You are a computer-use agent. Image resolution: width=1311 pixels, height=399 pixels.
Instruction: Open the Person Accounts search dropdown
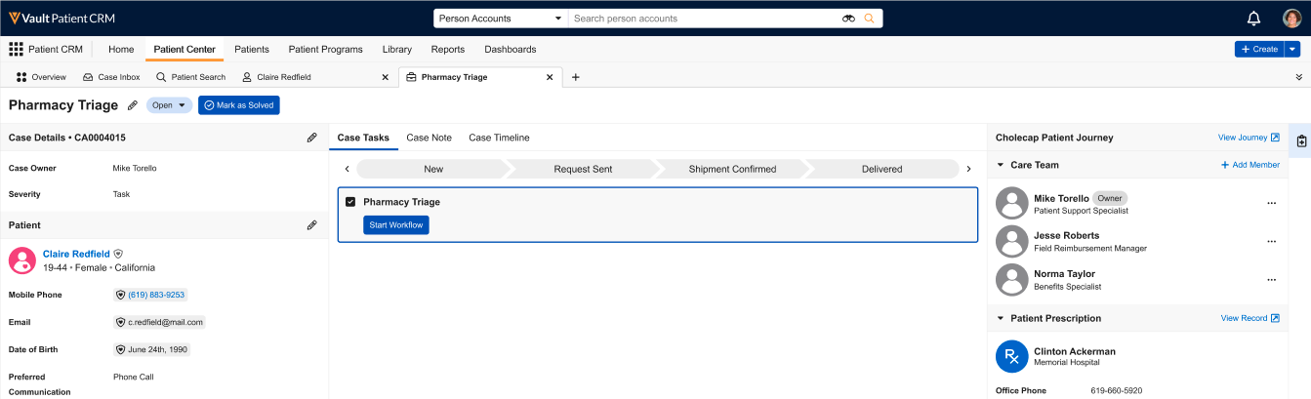pyautogui.click(x=500, y=19)
